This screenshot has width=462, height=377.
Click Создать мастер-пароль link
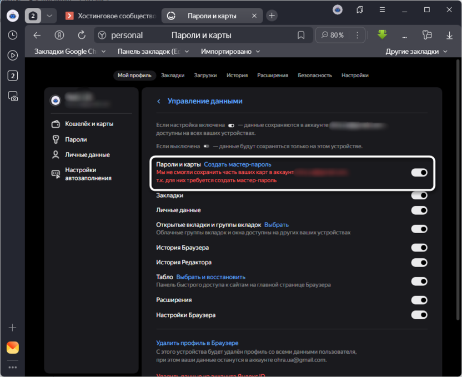[x=238, y=164]
